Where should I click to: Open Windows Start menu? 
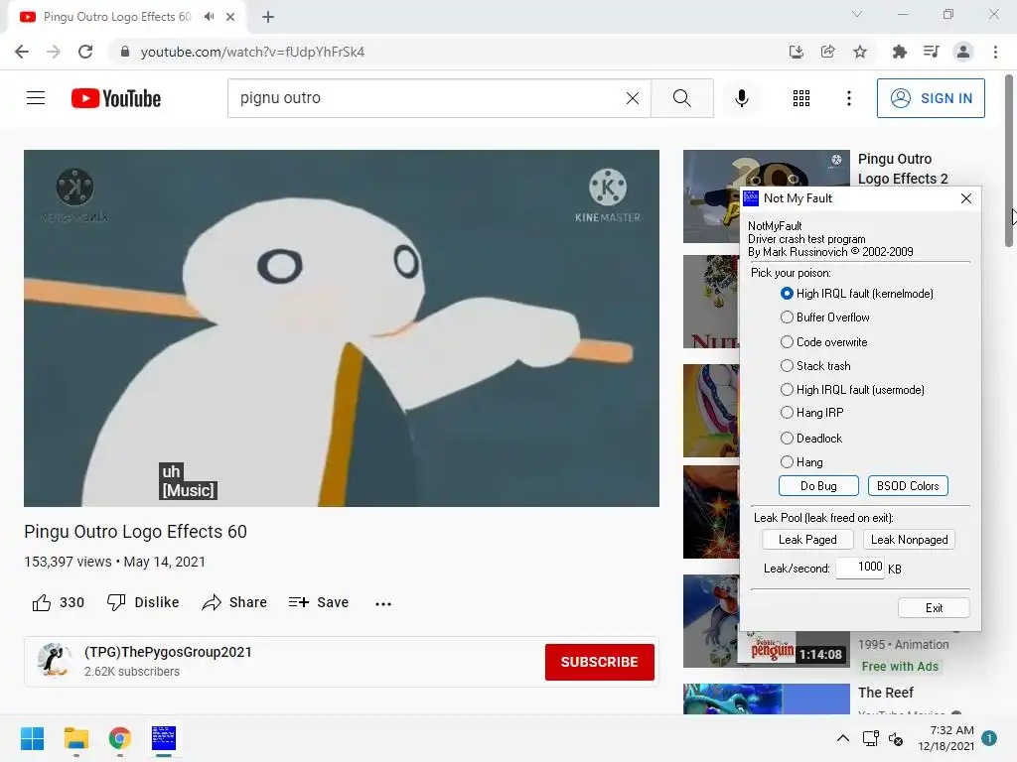(x=32, y=738)
